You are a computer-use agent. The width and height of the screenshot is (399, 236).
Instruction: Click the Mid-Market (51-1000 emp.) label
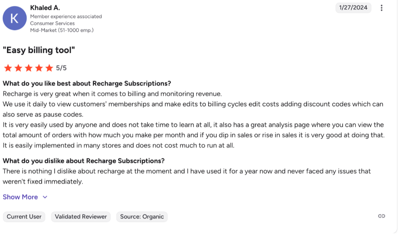(62, 30)
